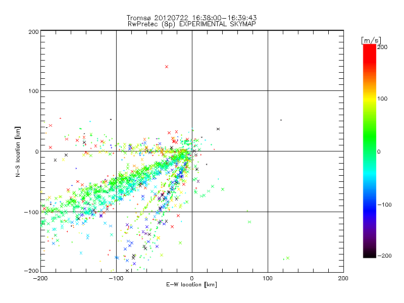Click the "[m/s]" colorbar unit label
This screenshot has height=303, width=404.
(371, 40)
